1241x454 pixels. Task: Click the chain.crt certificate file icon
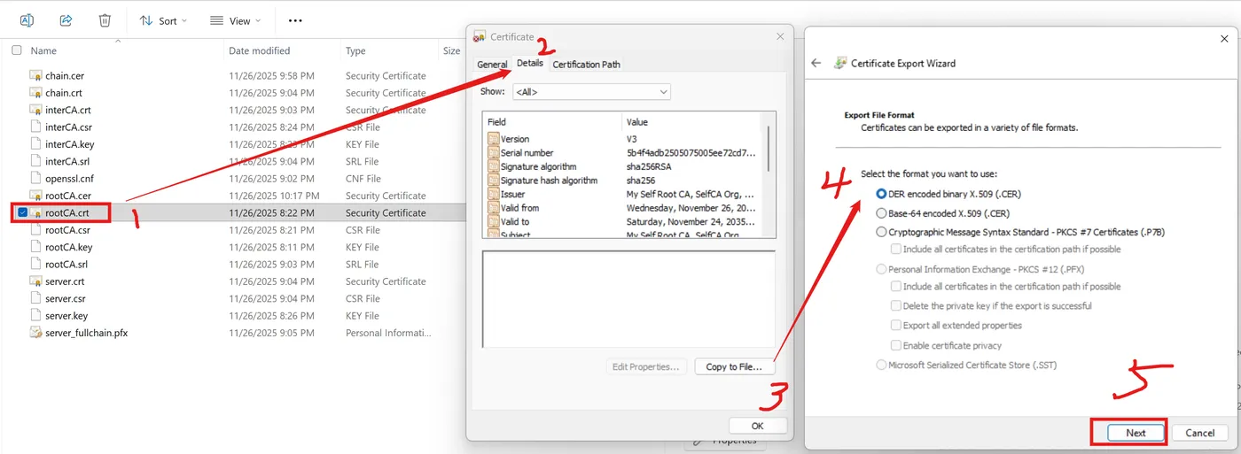pos(36,93)
